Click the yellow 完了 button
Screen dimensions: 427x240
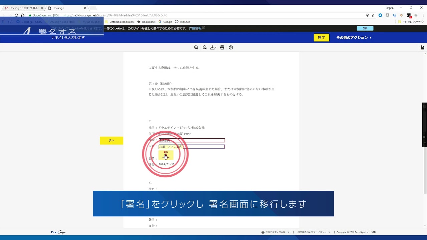pos(321,38)
